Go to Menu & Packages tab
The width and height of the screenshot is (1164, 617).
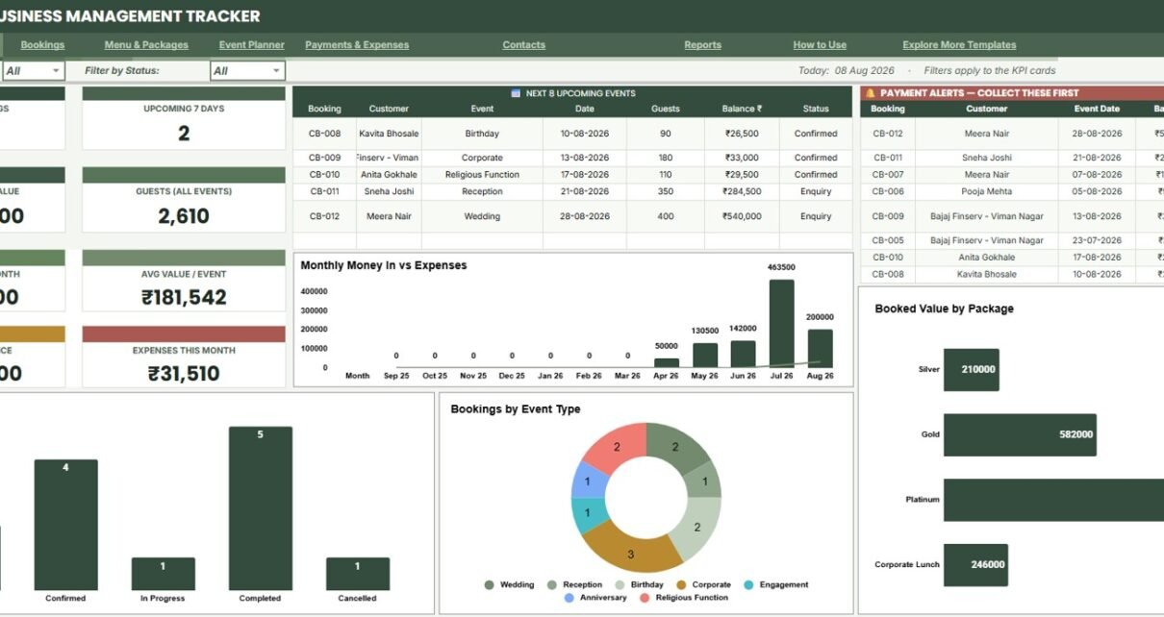[146, 45]
